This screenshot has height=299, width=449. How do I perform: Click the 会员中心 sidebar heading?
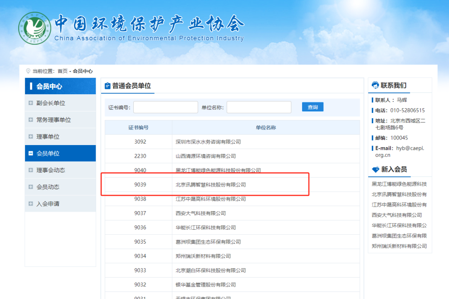pos(60,86)
